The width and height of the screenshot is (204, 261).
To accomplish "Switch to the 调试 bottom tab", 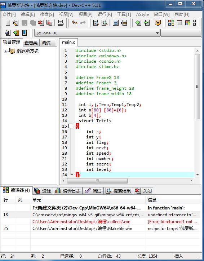I will 93,191.
